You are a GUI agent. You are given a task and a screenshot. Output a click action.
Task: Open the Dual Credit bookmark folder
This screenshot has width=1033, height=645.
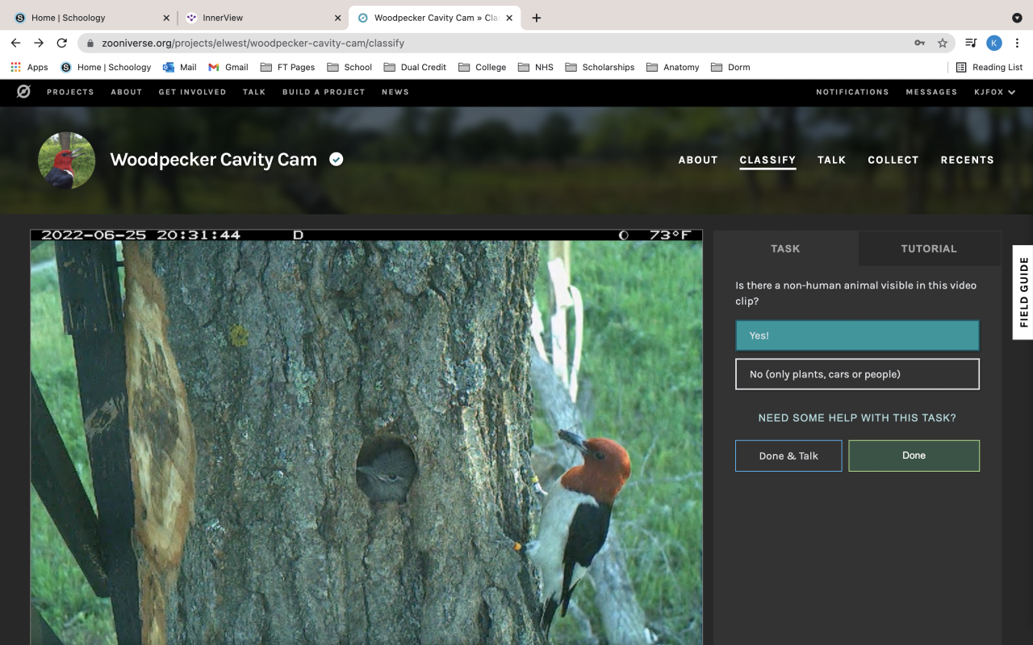point(415,67)
